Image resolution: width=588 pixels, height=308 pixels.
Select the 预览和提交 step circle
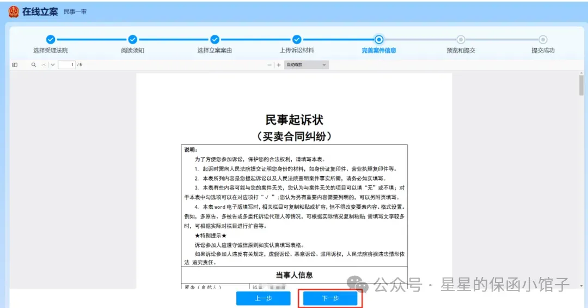461,39
